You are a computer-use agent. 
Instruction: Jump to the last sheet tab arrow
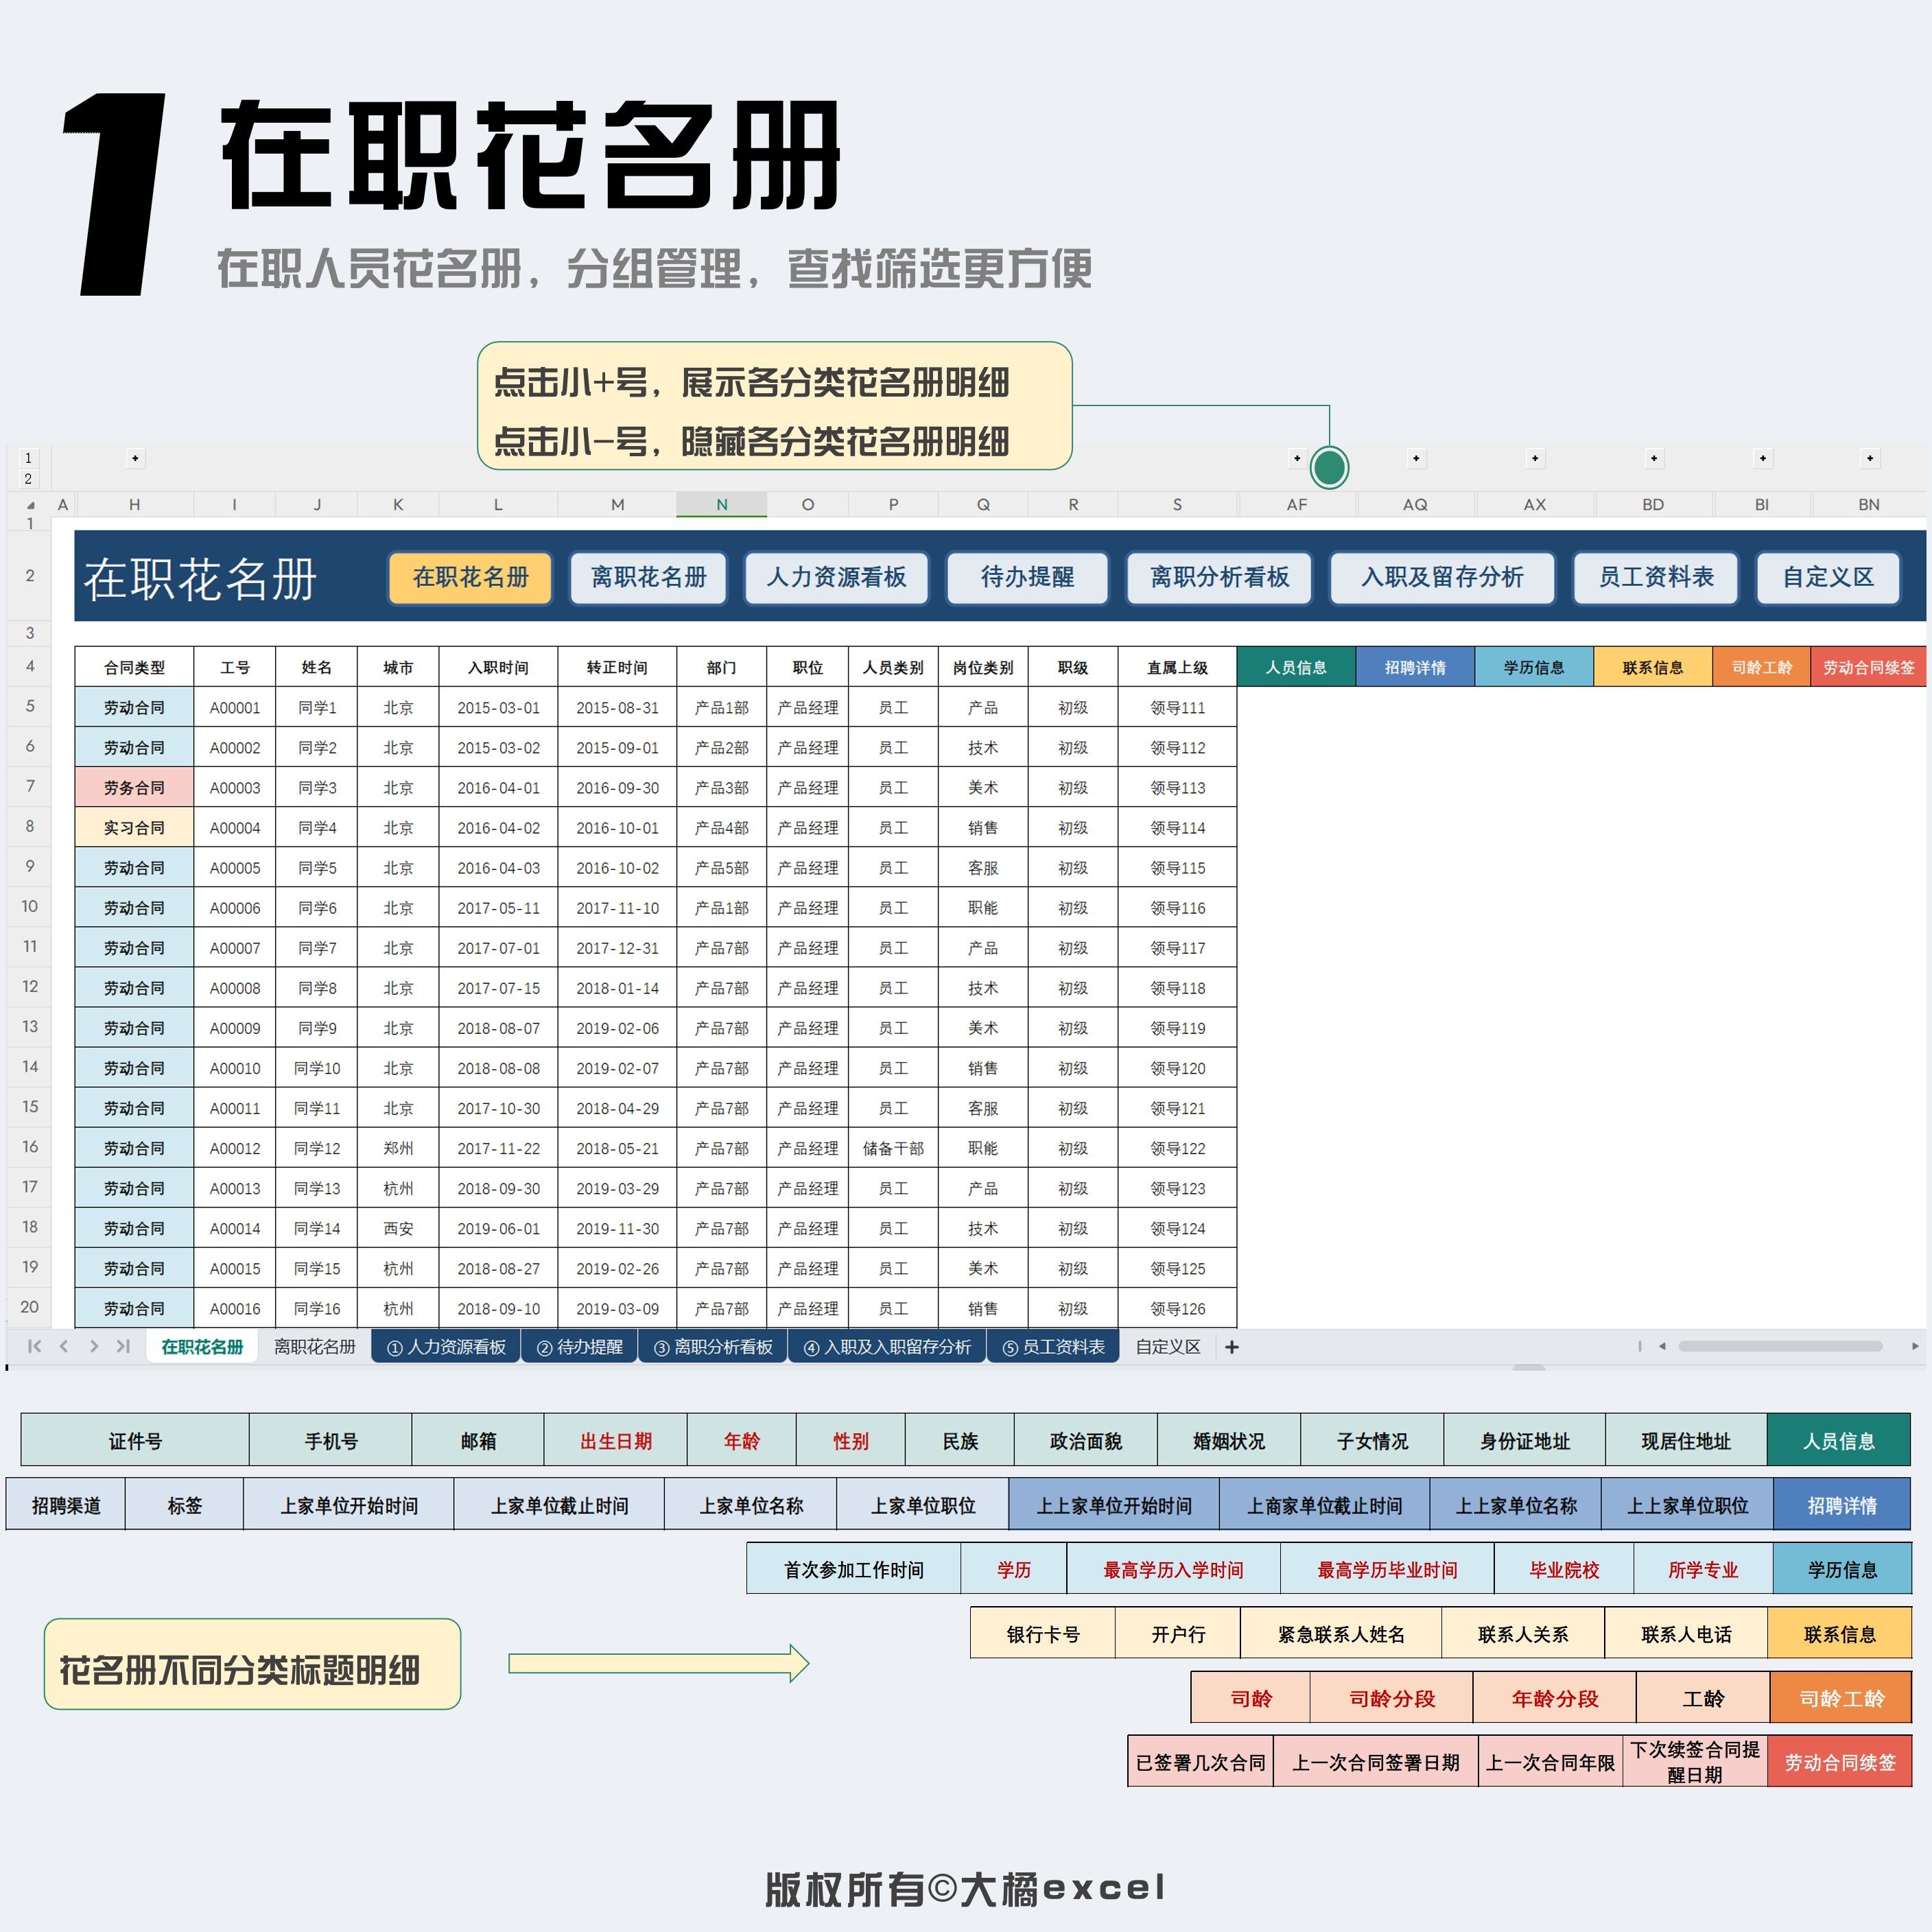(x=123, y=1346)
